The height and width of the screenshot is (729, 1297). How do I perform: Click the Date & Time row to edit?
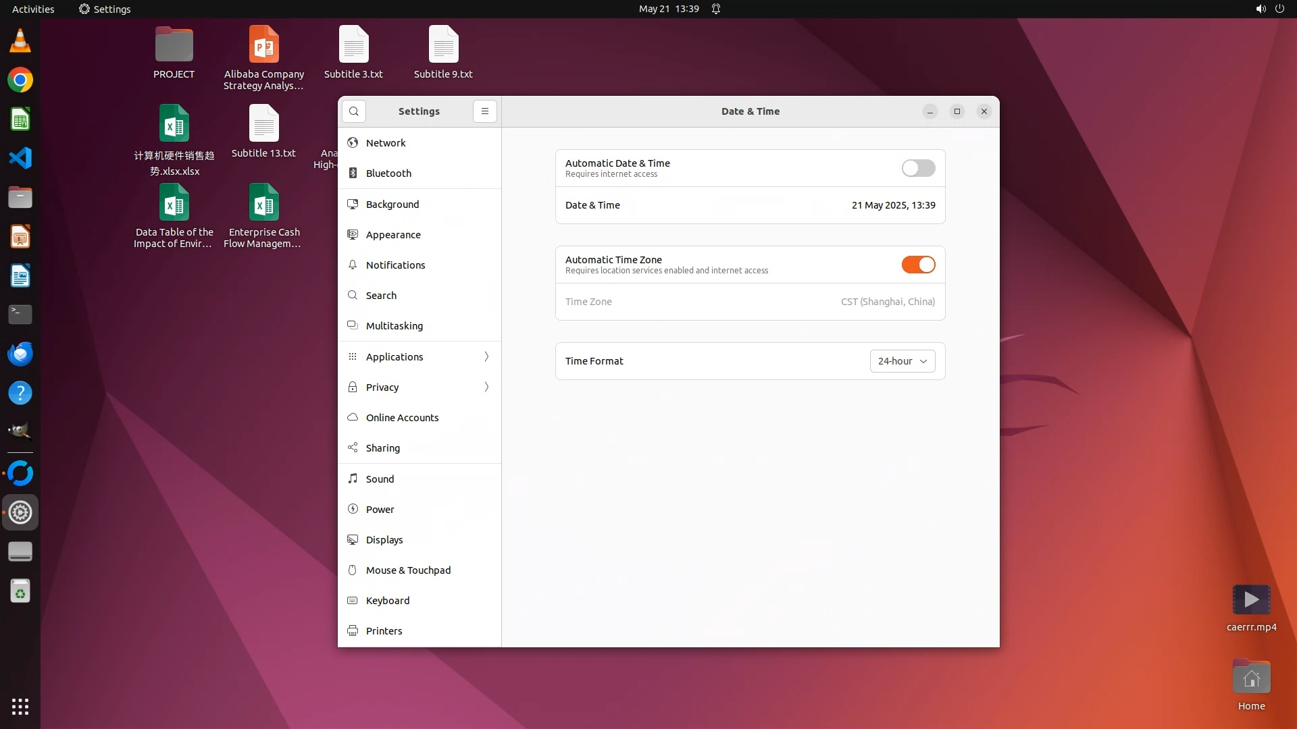tap(750, 205)
